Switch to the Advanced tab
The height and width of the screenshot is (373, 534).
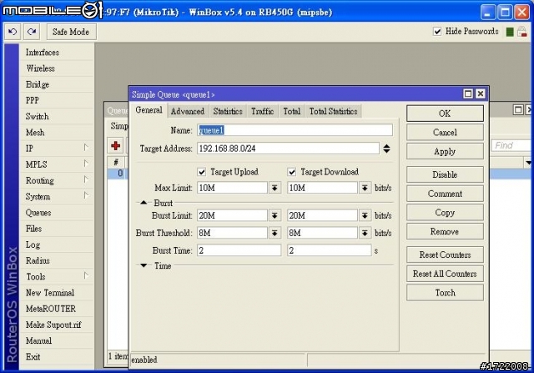click(x=188, y=111)
